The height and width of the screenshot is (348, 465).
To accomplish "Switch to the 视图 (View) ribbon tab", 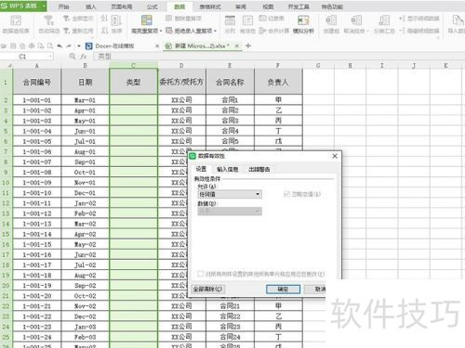I will [268, 6].
